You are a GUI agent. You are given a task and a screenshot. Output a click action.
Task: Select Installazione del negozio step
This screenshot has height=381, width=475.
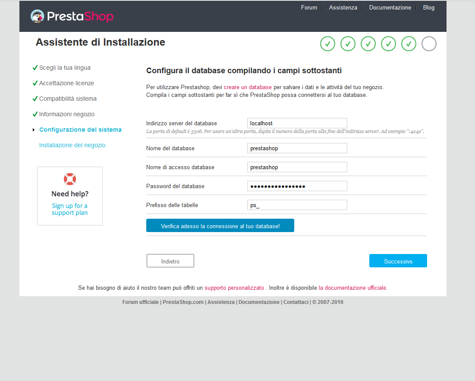click(x=72, y=146)
